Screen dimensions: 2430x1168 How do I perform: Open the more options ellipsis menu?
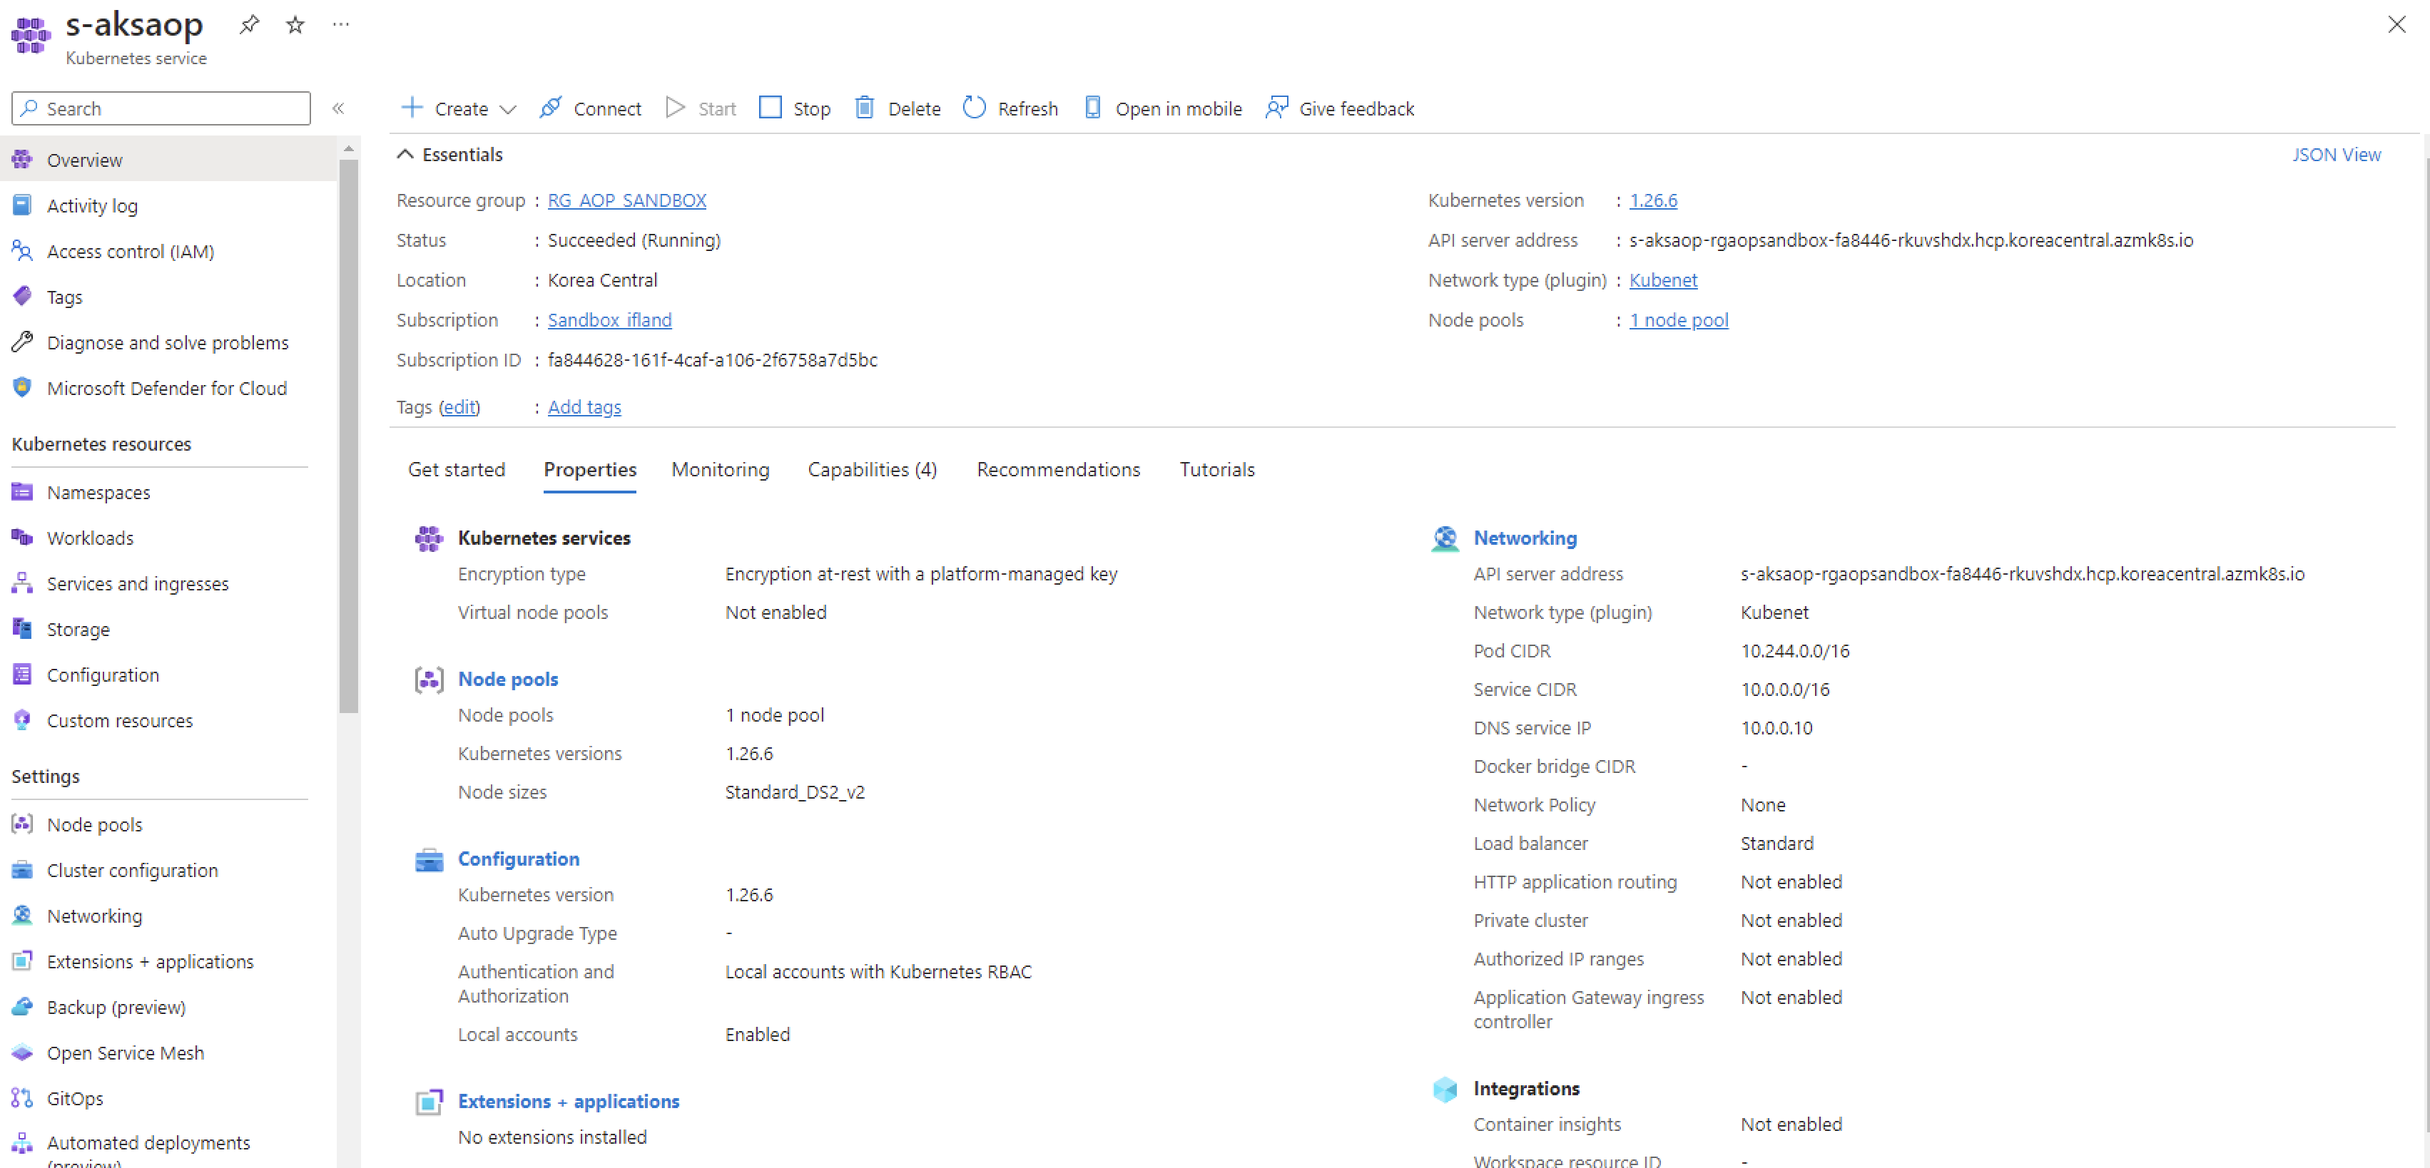click(342, 24)
